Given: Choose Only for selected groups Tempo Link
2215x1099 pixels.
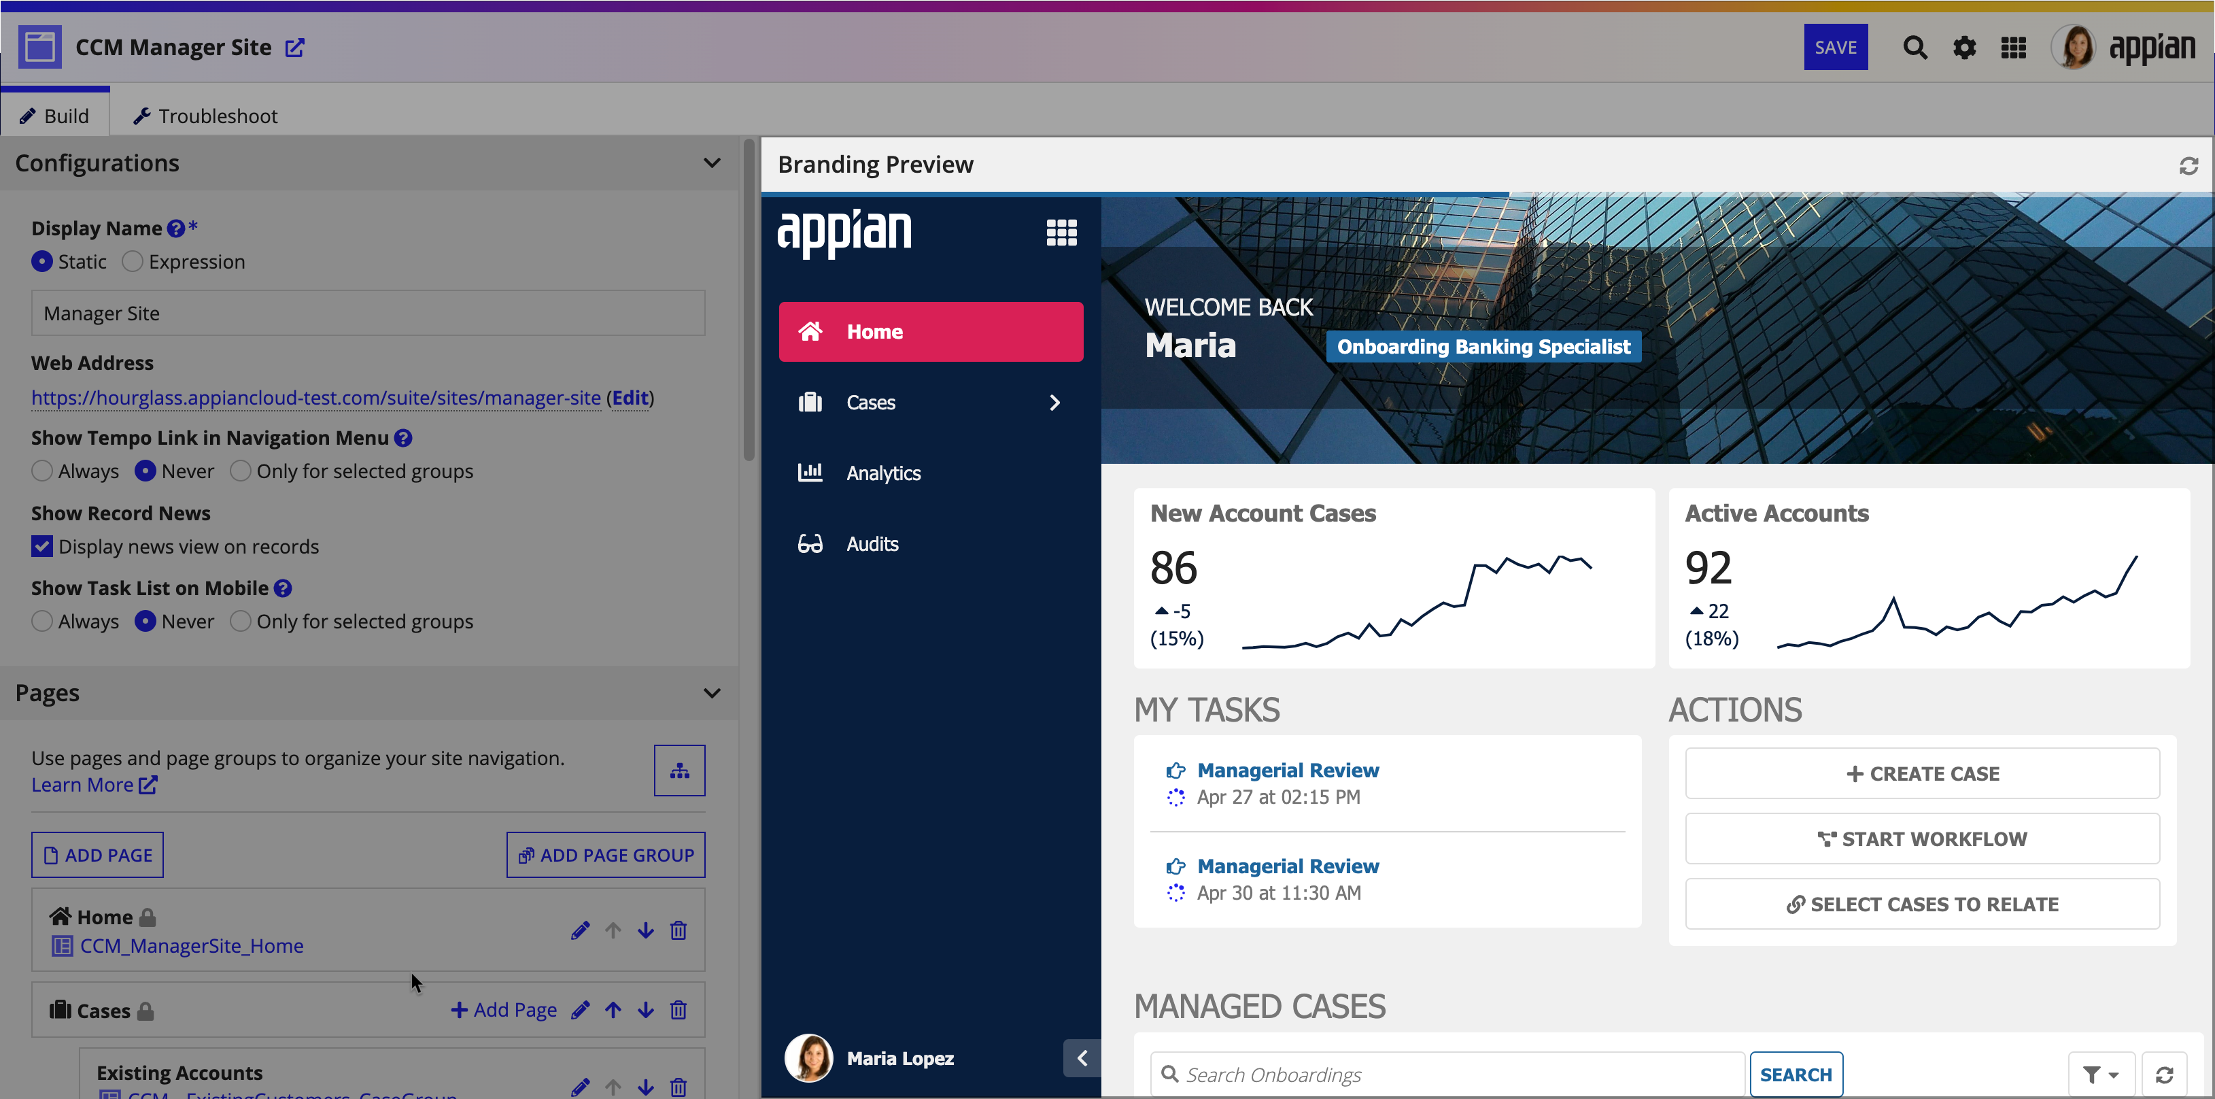Looking at the screenshot, I should 241,471.
